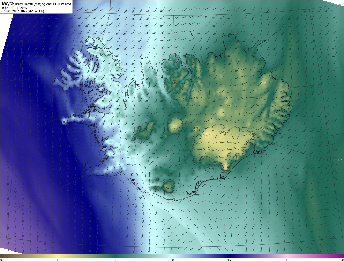Viewport: 344px width, 262px height.
Task: Click the 50 tick label on the colorbar
Action: (342, 260)
